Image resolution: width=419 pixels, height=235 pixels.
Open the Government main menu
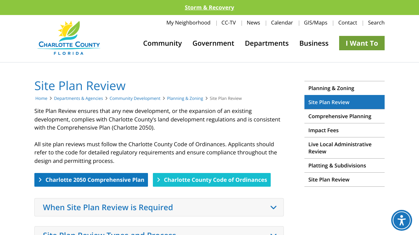[213, 43]
